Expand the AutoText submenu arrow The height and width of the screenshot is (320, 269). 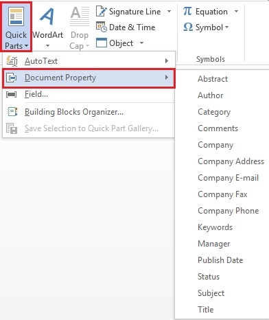pyautogui.click(x=167, y=61)
